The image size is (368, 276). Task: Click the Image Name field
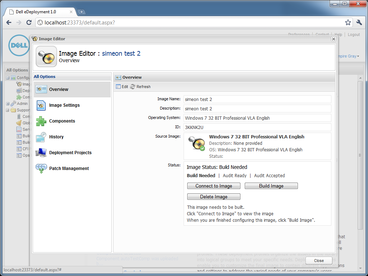(257, 99)
